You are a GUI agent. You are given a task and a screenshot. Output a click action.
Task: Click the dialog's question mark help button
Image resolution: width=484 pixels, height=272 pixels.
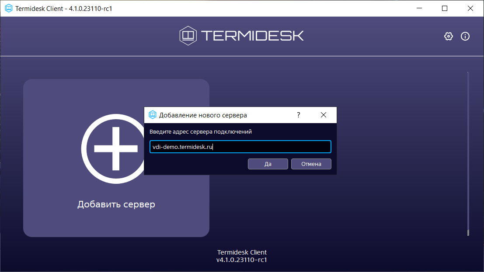(299, 115)
